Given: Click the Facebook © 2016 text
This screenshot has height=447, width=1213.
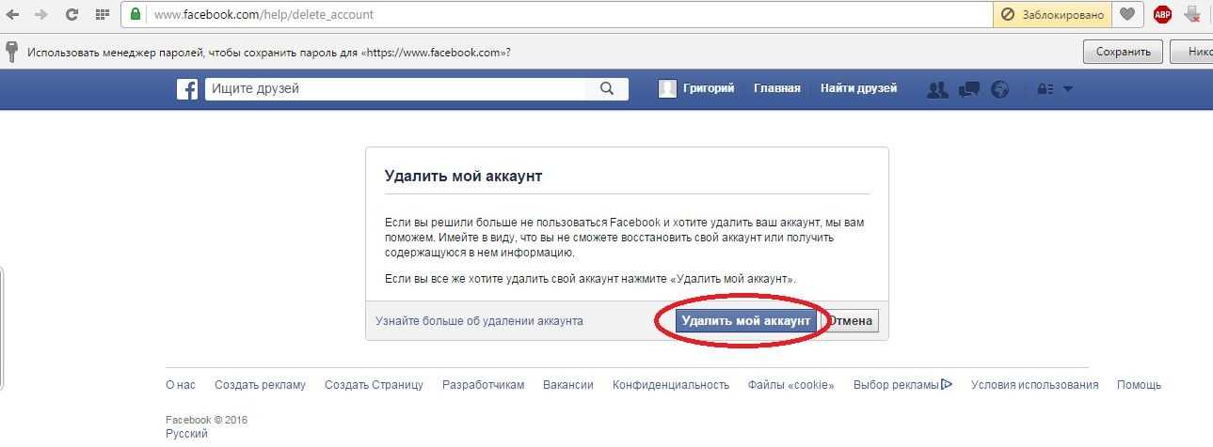Looking at the screenshot, I should point(206,421).
